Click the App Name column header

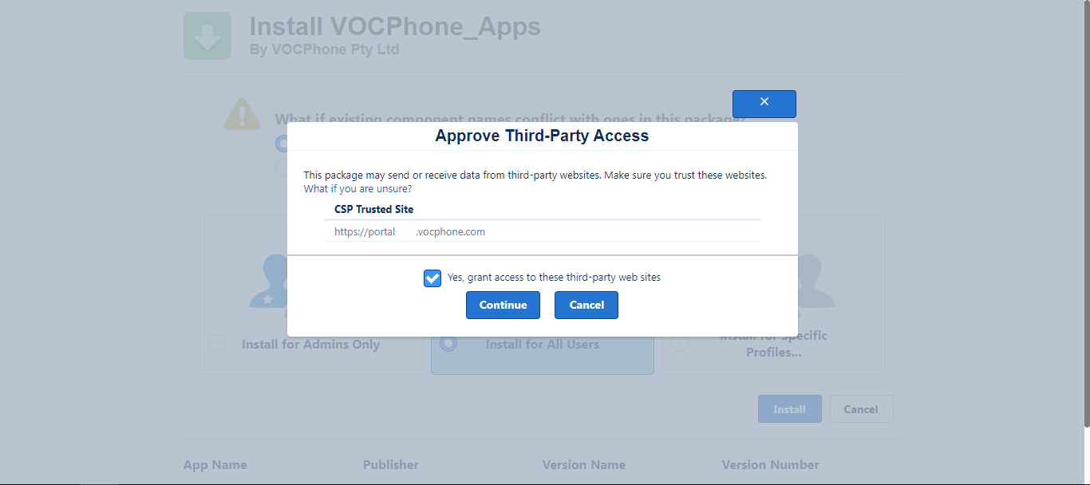click(215, 464)
